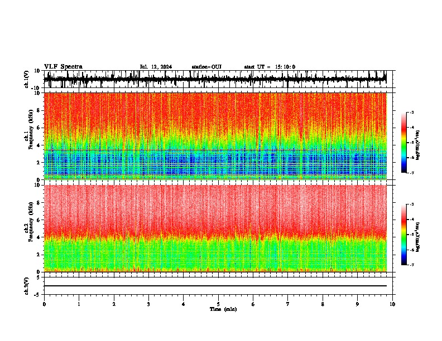Click the flat ch.3 voltage line

215,286
